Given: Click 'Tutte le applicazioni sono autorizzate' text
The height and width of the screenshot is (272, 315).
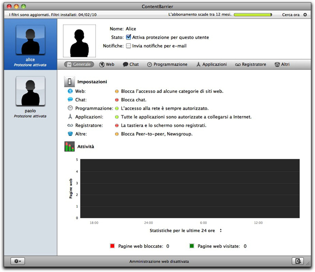Looking at the screenshot, I should pyautogui.click(x=186, y=117).
